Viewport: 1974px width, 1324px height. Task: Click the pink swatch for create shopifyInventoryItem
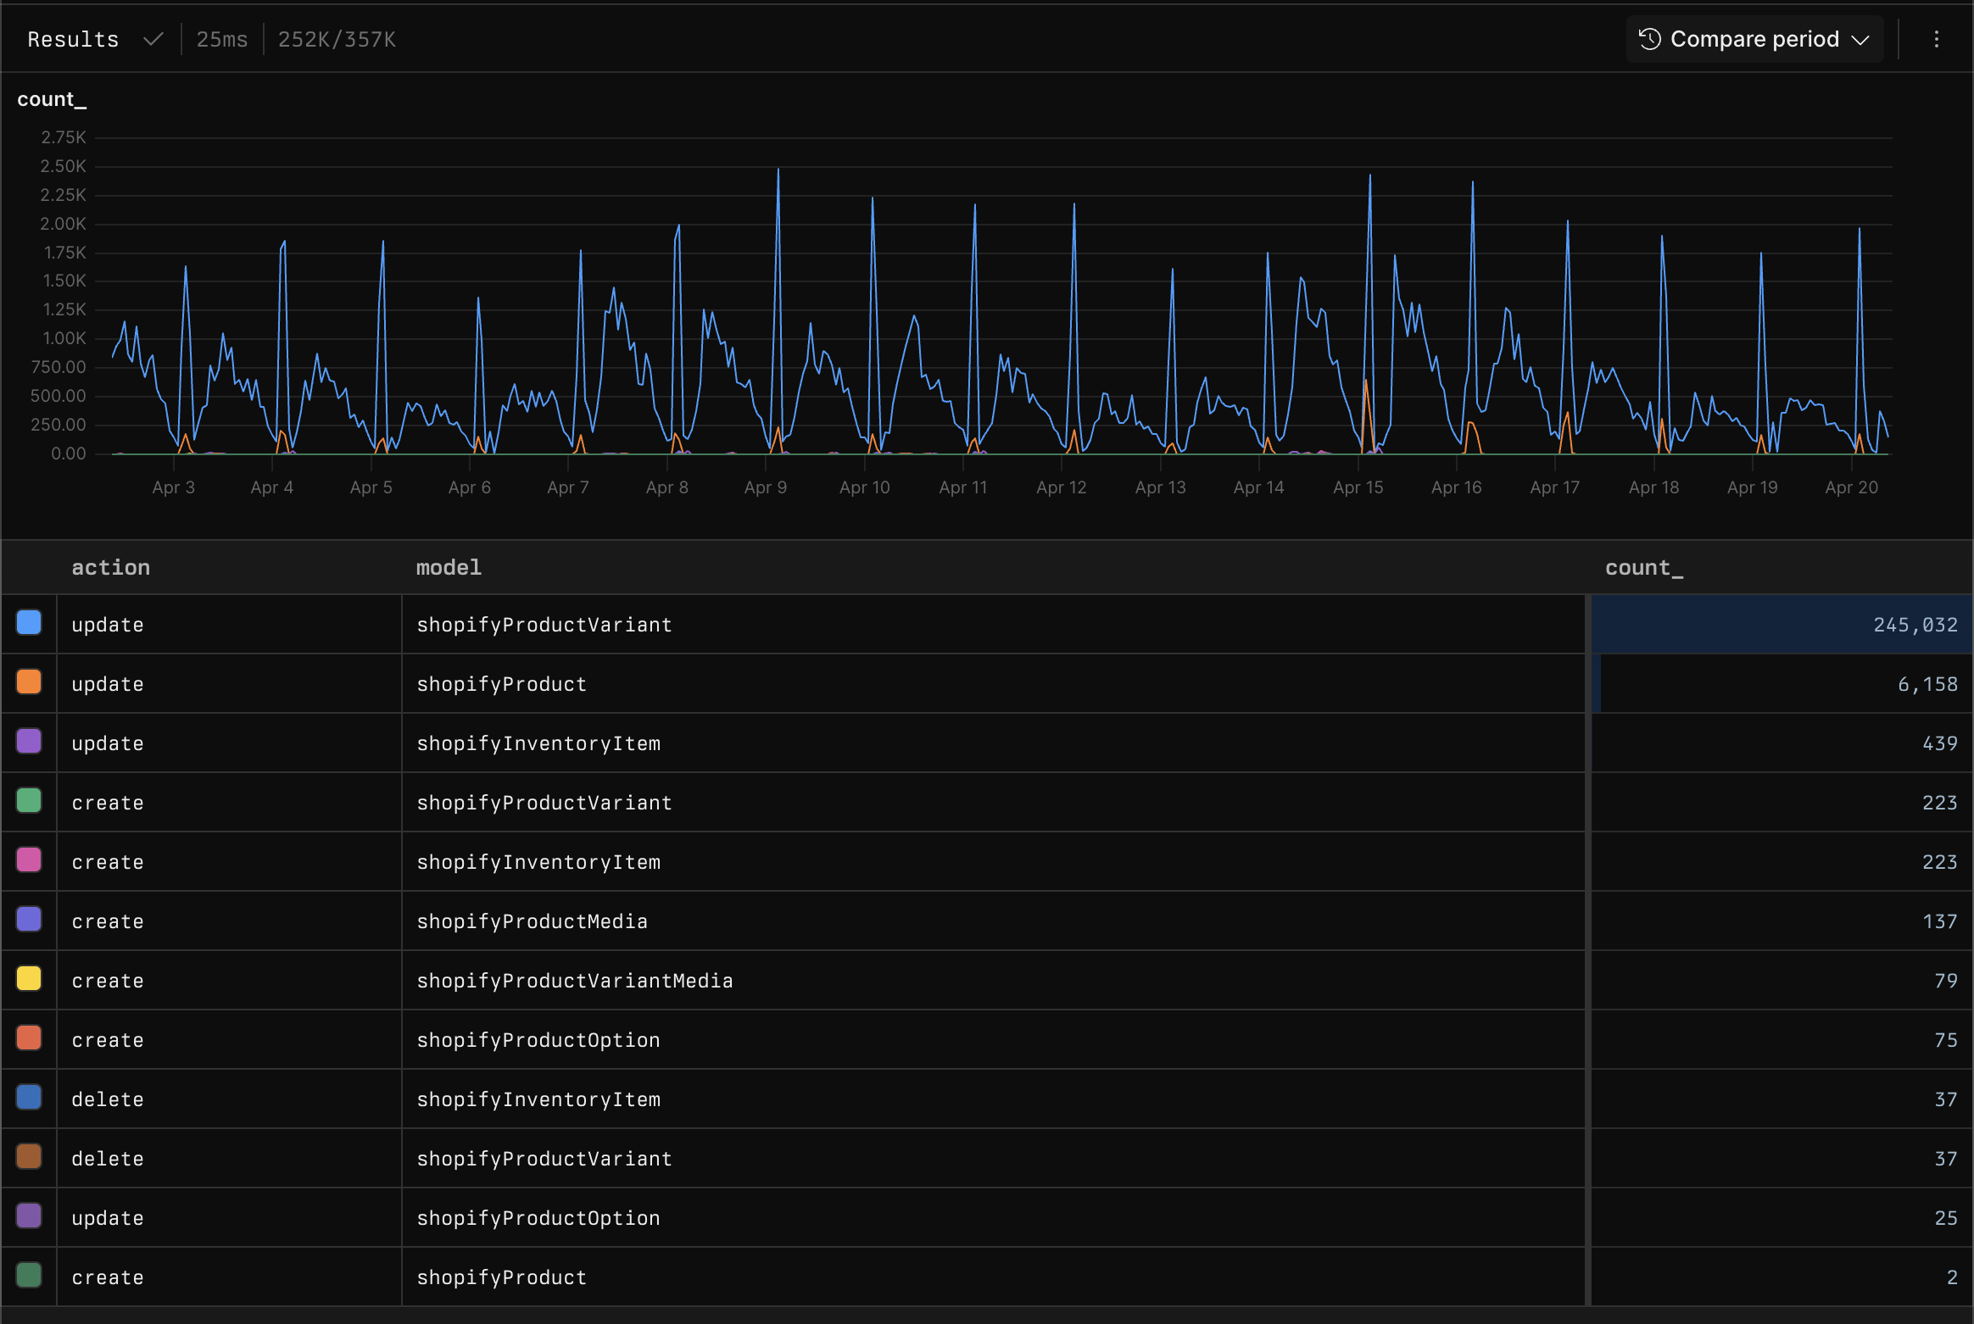(29, 860)
